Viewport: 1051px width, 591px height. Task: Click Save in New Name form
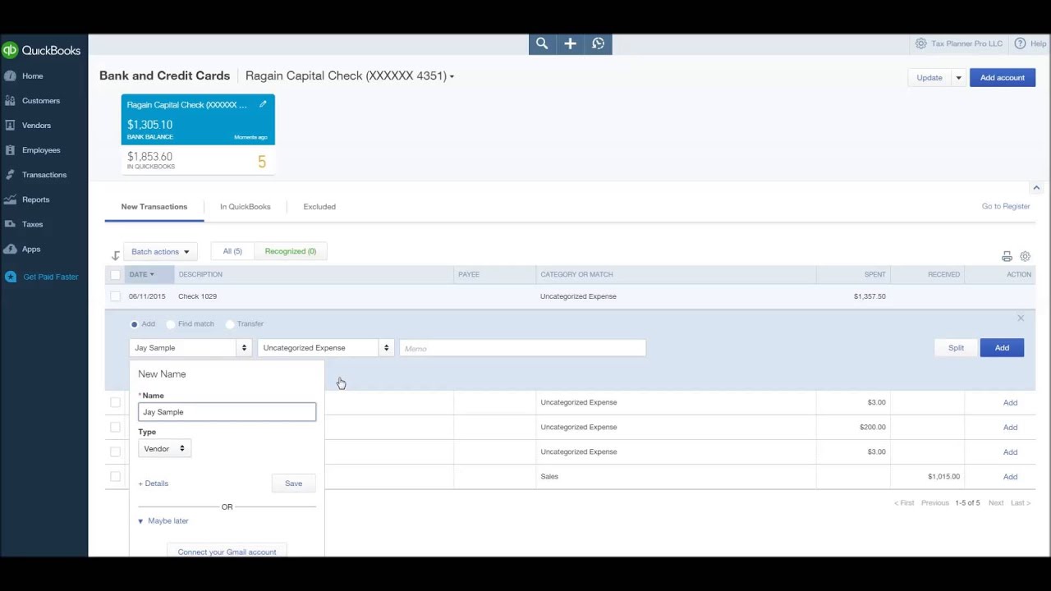[x=293, y=483]
